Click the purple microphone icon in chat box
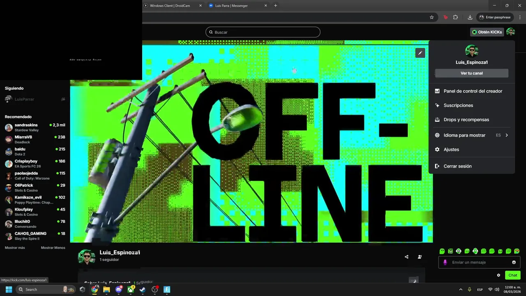 pyautogui.click(x=445, y=262)
